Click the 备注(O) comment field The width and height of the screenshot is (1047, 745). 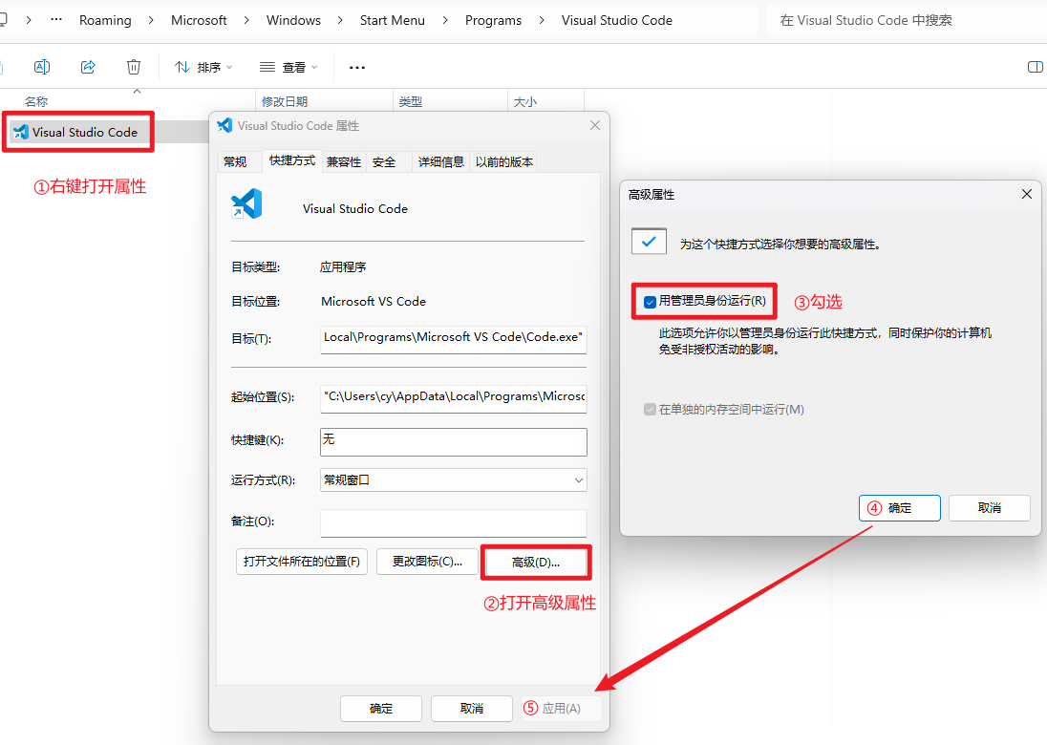pos(454,522)
